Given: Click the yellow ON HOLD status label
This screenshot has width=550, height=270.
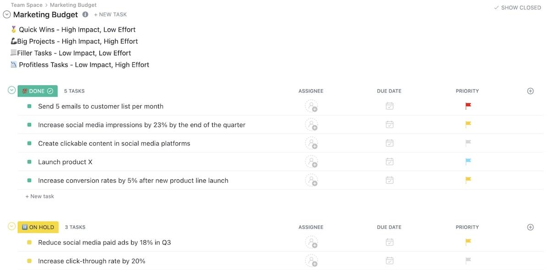Looking at the screenshot, I should (x=38, y=227).
